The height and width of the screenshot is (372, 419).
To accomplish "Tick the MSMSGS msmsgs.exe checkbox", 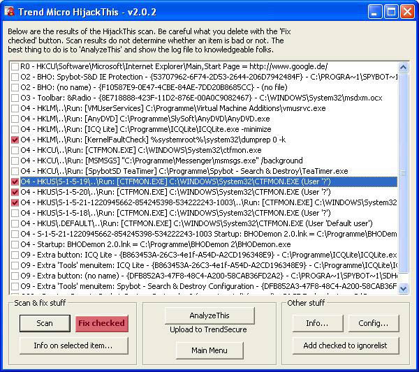I will coord(15,161).
